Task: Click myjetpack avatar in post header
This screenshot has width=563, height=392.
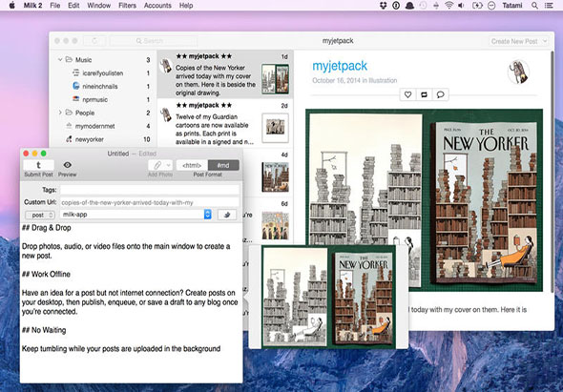Action: click(x=518, y=72)
